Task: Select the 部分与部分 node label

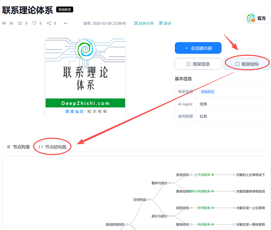Action: coord(160,216)
